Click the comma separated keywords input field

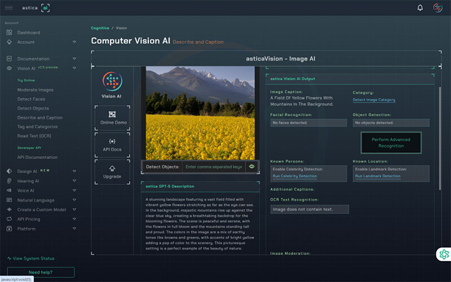coord(214,166)
